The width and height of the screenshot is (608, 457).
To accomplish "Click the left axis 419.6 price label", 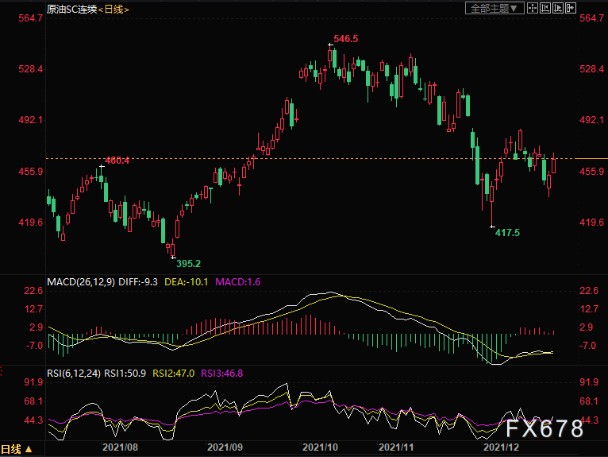I will (x=31, y=223).
